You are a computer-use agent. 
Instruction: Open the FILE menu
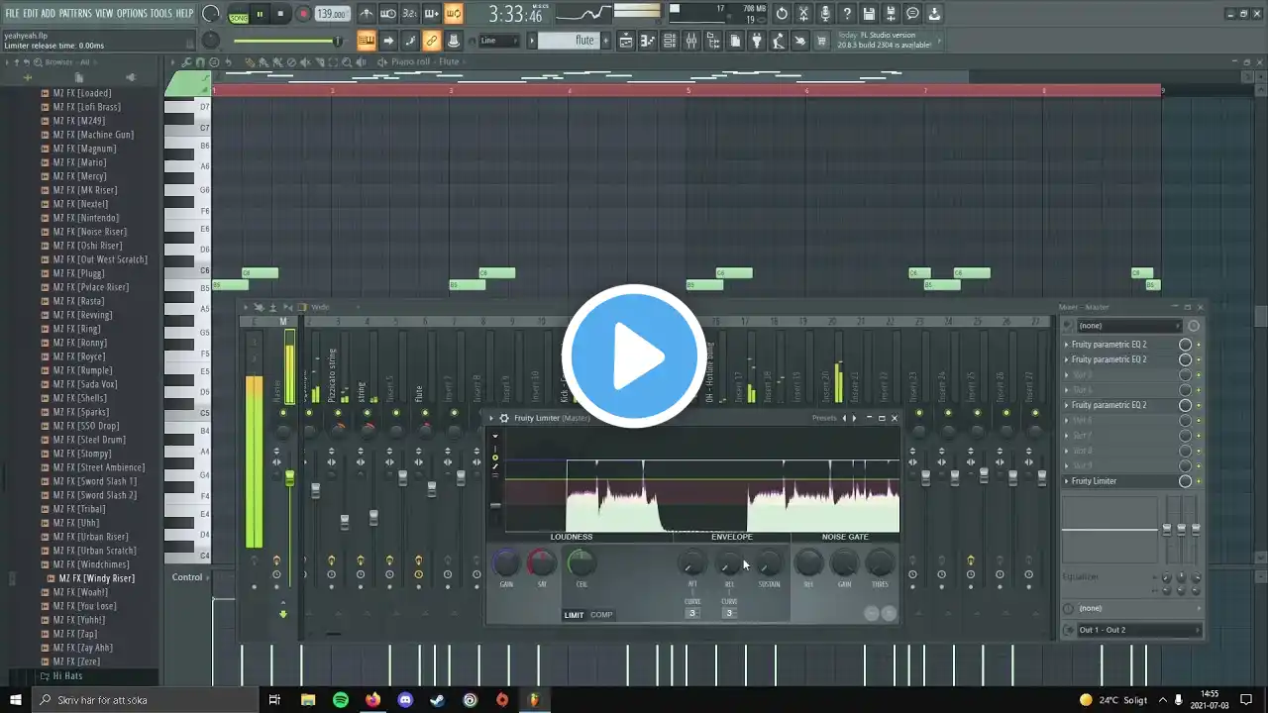click(12, 13)
